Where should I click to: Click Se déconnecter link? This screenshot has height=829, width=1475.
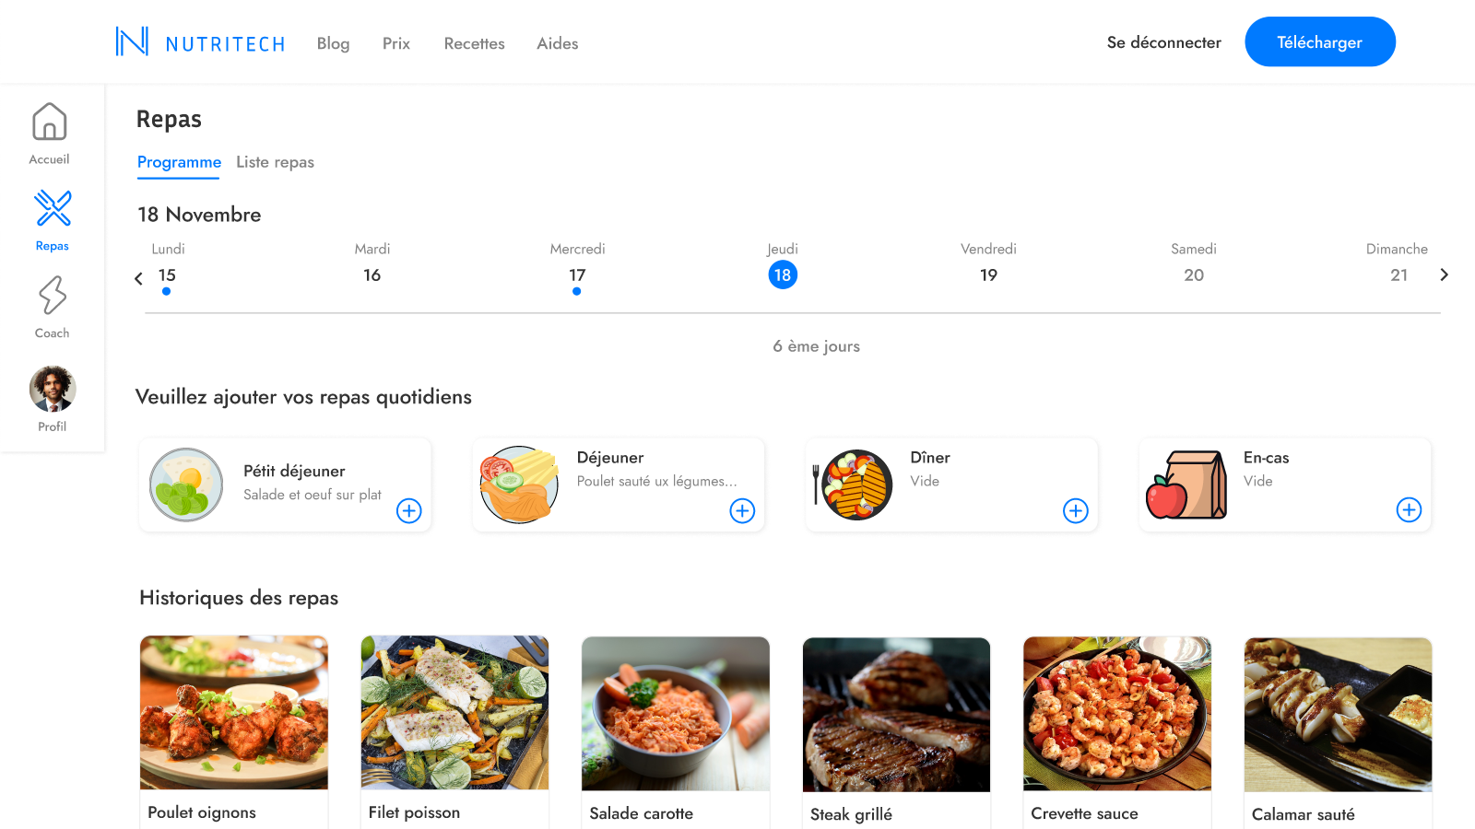point(1163,42)
